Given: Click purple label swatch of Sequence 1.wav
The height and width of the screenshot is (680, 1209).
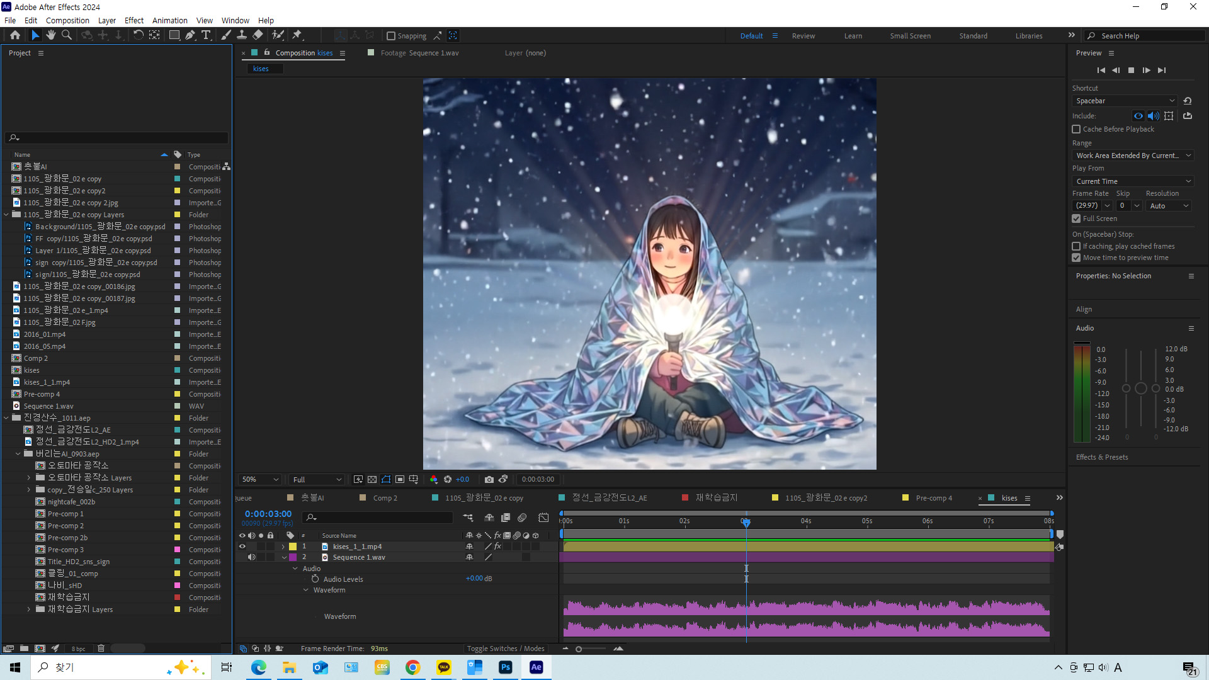Looking at the screenshot, I should pyautogui.click(x=293, y=557).
